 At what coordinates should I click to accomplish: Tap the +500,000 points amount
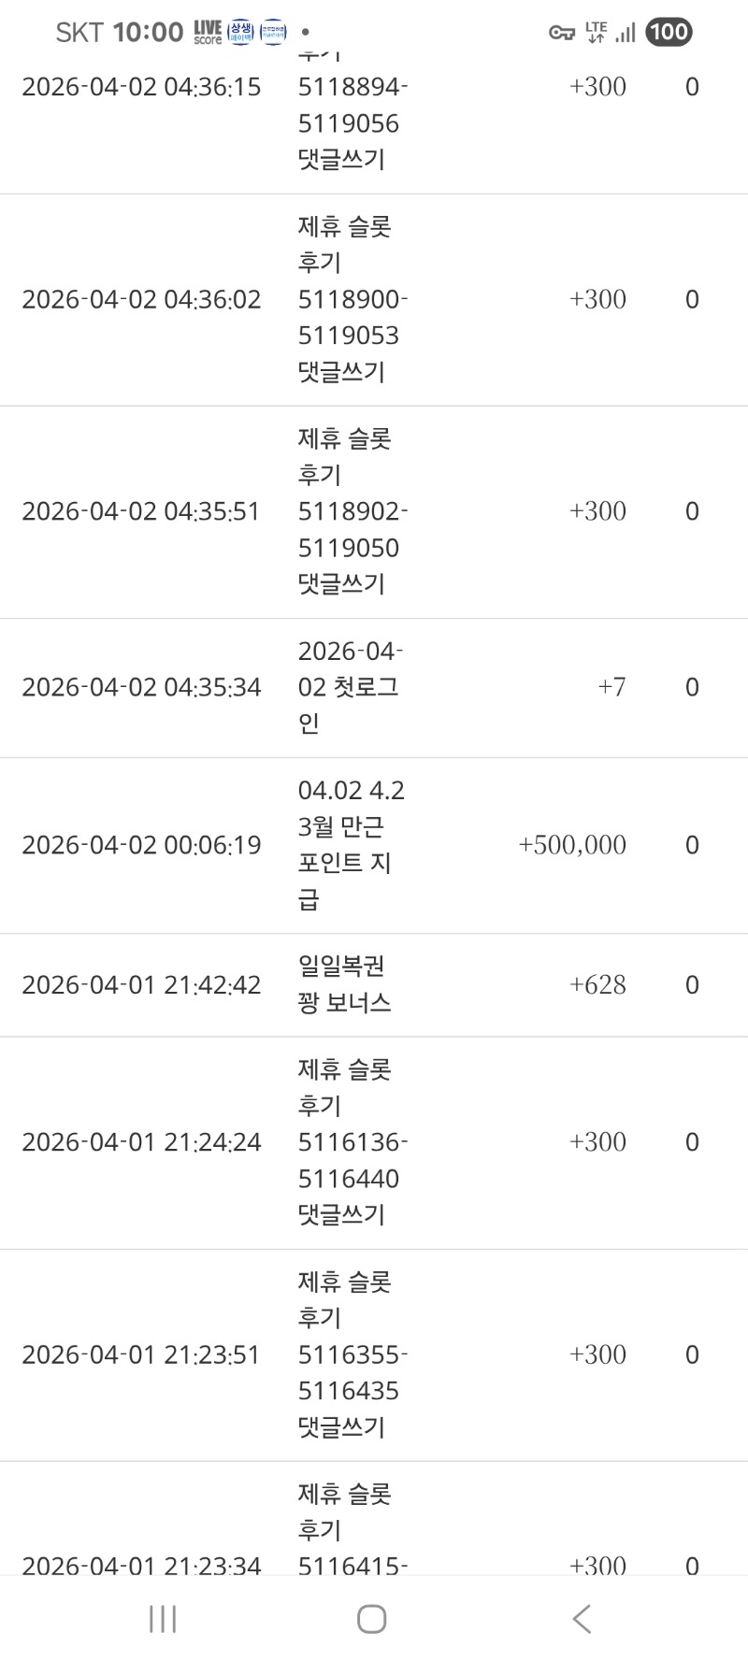[572, 845]
